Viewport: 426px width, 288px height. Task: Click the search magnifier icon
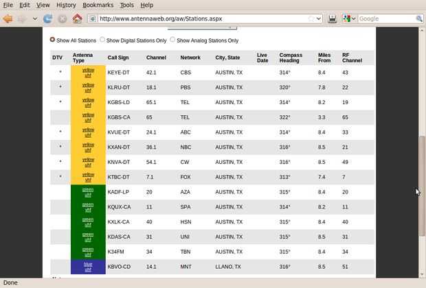coord(419,19)
